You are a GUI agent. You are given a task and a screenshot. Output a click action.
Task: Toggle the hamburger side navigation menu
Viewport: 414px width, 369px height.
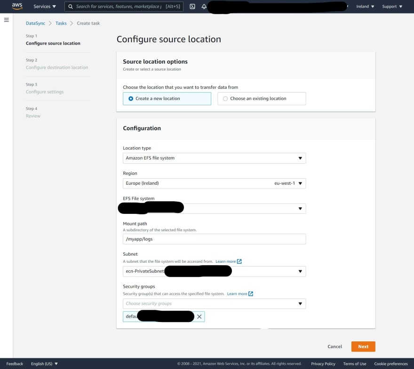6,20
